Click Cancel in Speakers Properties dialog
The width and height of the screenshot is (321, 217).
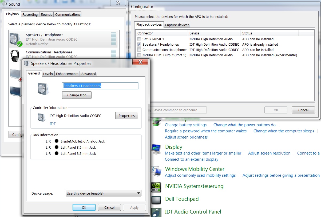[x=109, y=207]
